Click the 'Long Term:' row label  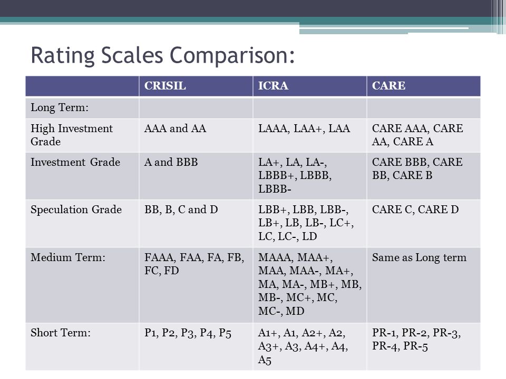tap(60, 107)
